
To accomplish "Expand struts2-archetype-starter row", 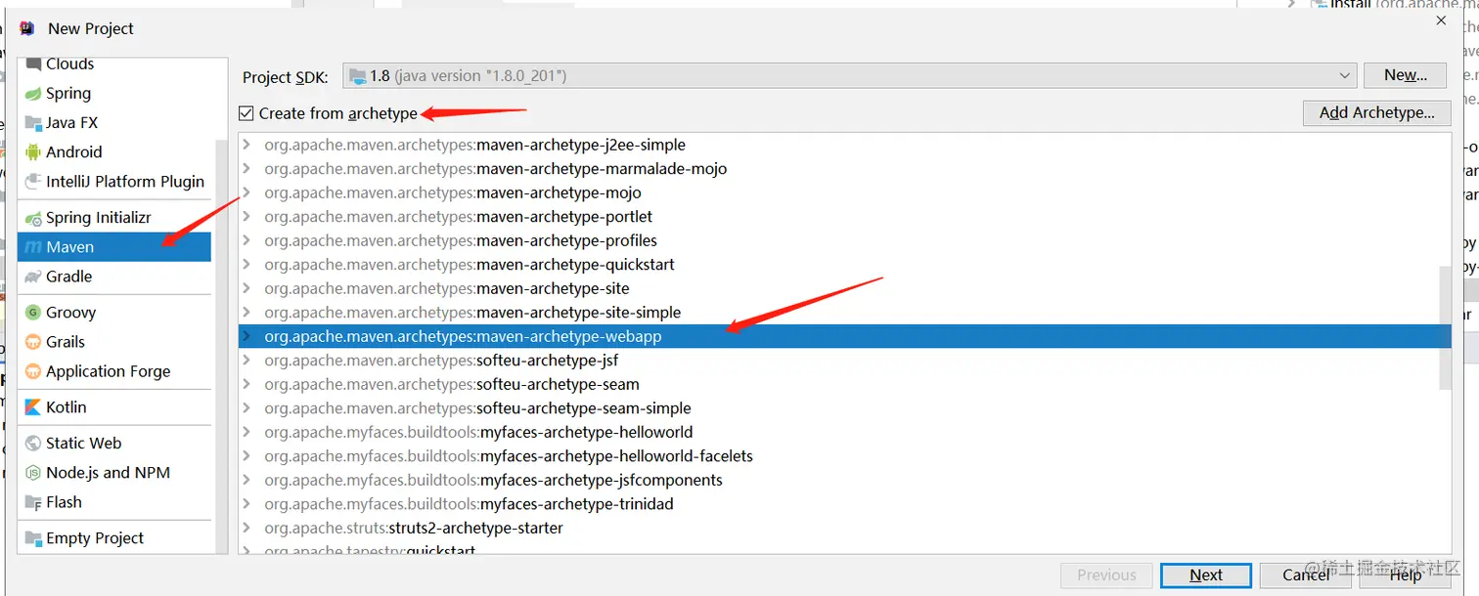I will (246, 528).
